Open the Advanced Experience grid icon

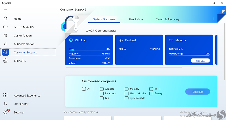point(5,95)
